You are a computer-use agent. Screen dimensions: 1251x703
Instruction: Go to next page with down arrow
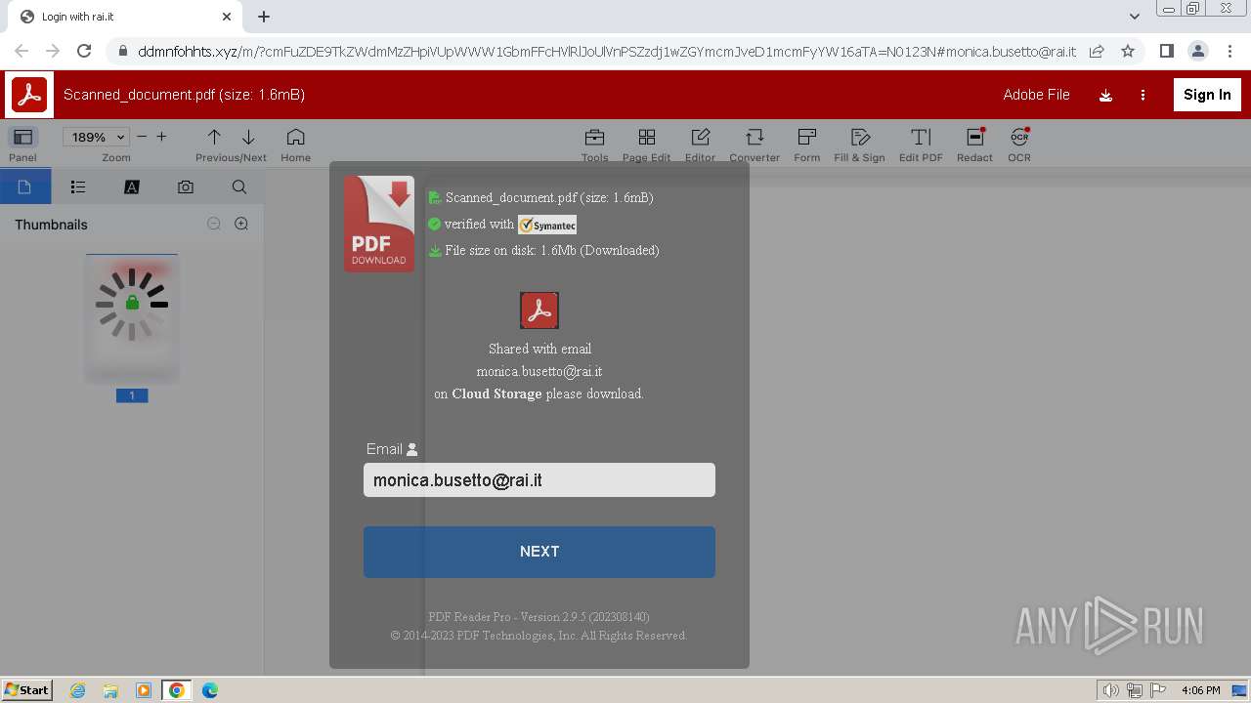[248, 137]
